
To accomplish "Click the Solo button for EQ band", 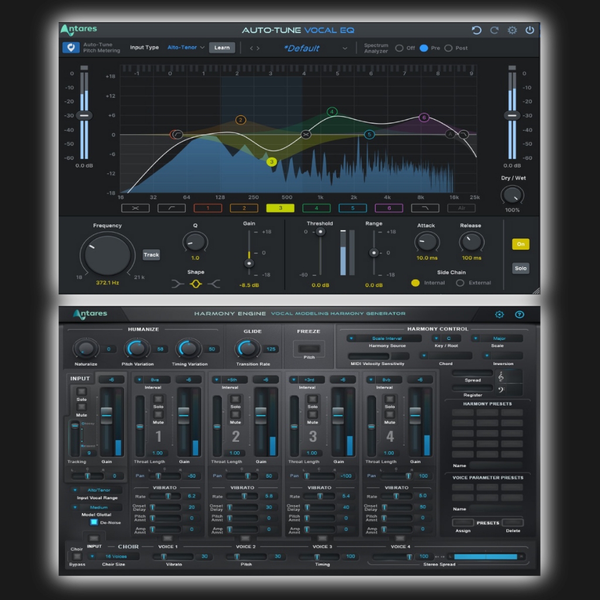I will pyautogui.click(x=520, y=268).
